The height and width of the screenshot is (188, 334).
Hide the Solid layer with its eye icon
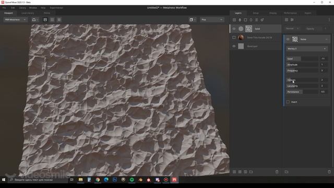(234, 29)
